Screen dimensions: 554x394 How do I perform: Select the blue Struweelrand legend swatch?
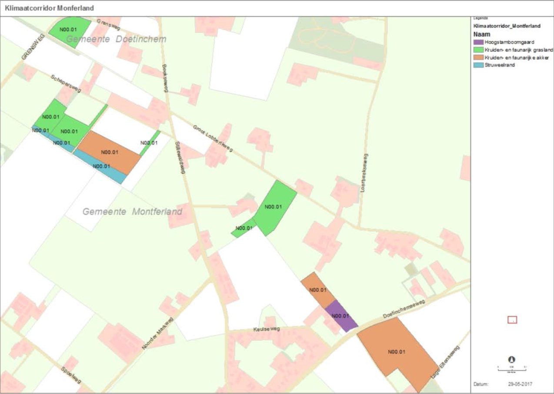478,65
